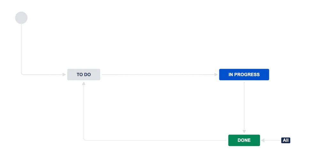319x164 pixels.
Task: Click arrowhead pointing into IN PROGRESS
Action: pos(216,74)
